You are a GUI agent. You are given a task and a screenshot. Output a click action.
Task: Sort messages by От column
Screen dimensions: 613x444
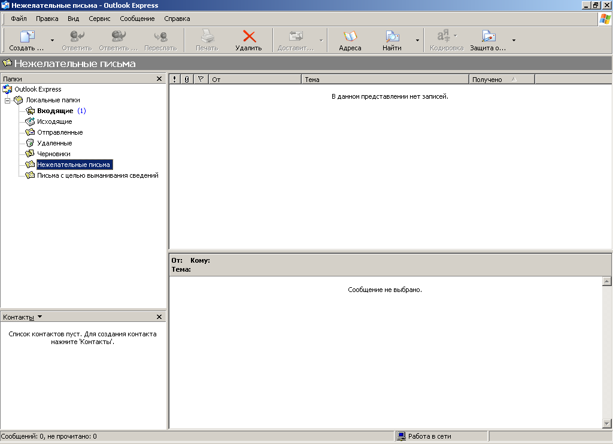255,80
